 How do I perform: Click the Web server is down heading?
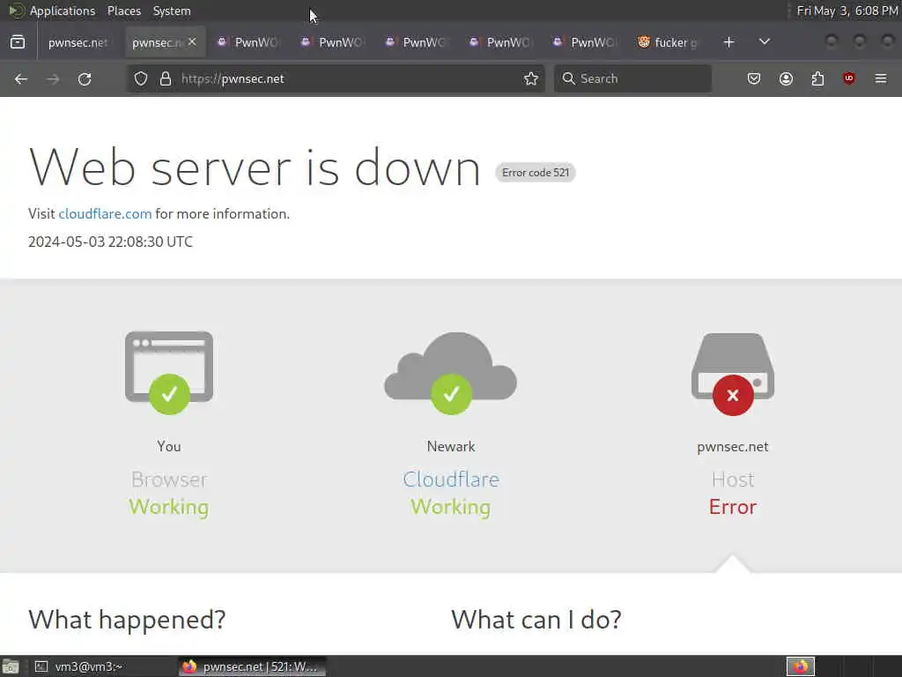coord(255,167)
